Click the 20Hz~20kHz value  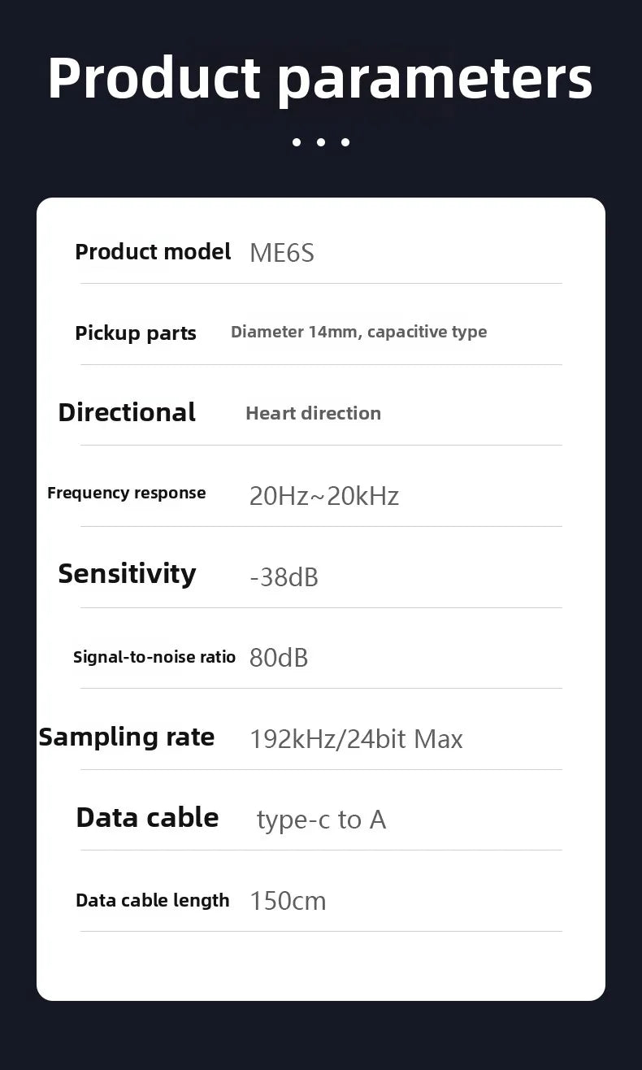click(x=324, y=496)
